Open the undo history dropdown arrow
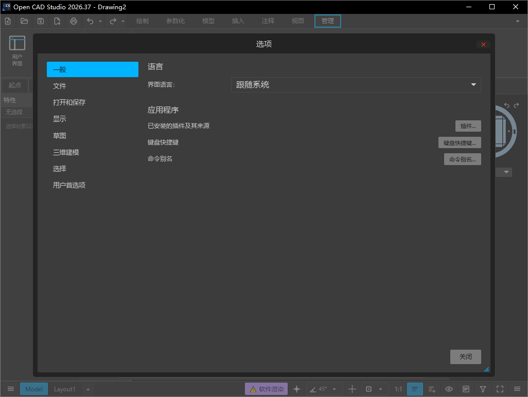 click(100, 21)
